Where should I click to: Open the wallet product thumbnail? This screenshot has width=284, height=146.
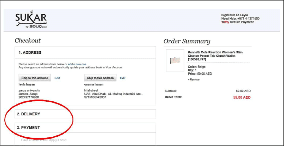(175, 60)
